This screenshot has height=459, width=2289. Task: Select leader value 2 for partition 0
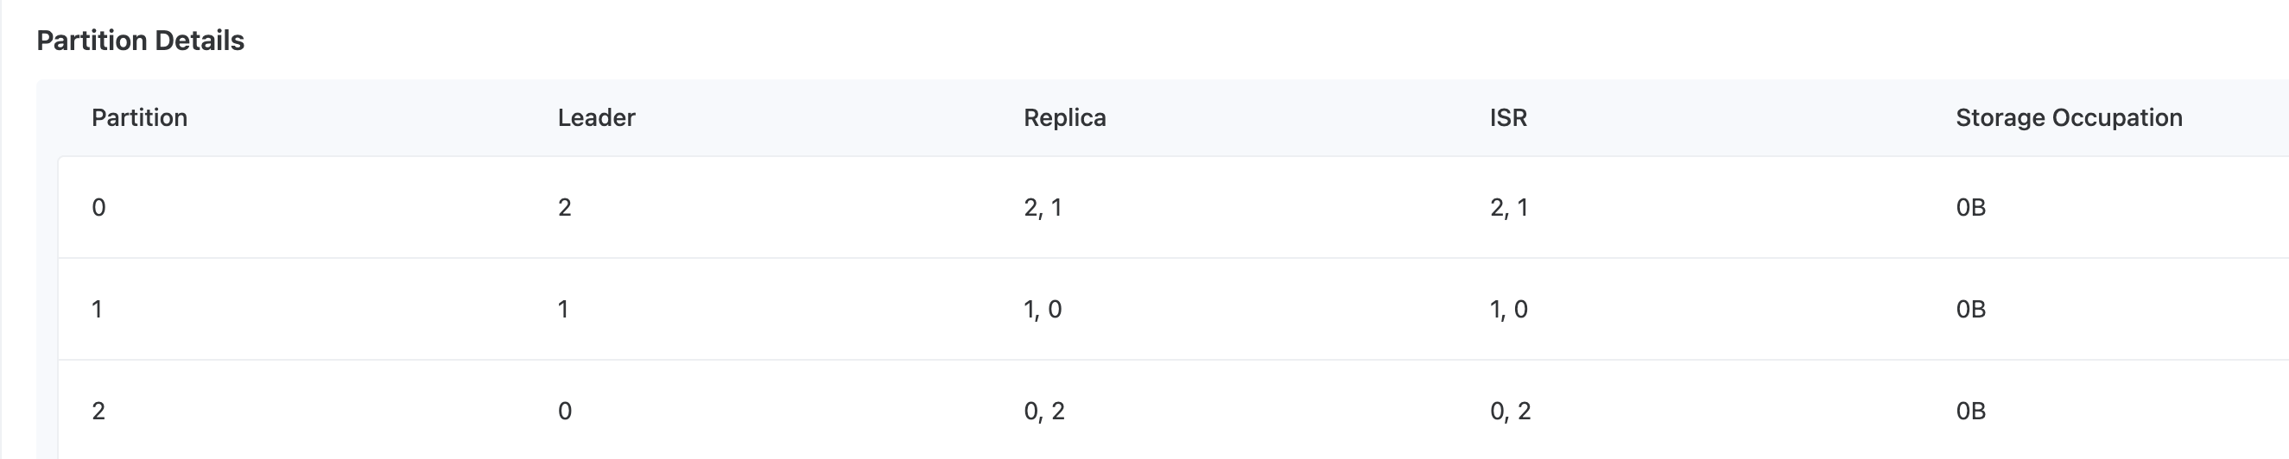tap(564, 208)
